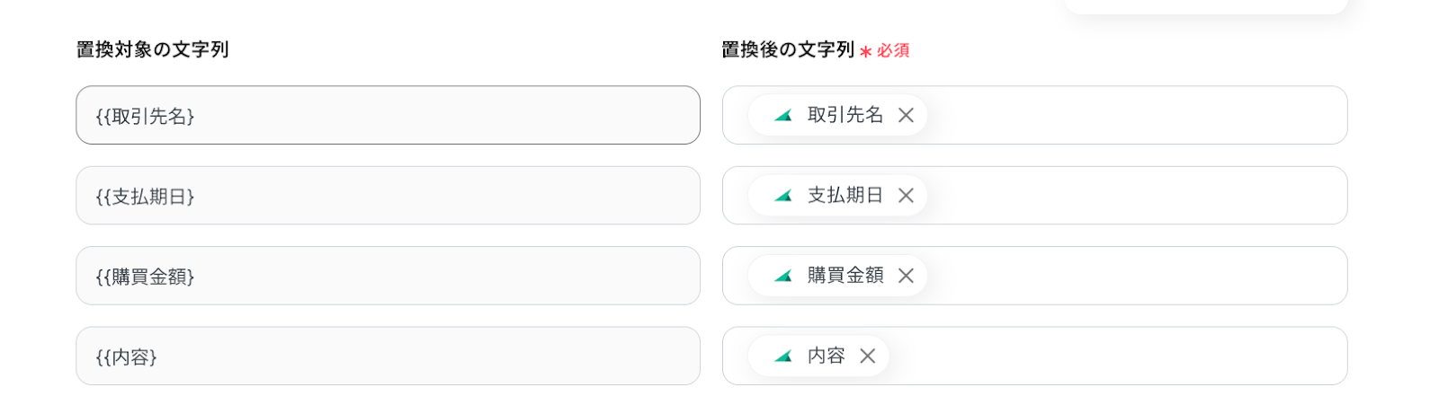Remove the 購買金額 tag with its X icon

906,276
